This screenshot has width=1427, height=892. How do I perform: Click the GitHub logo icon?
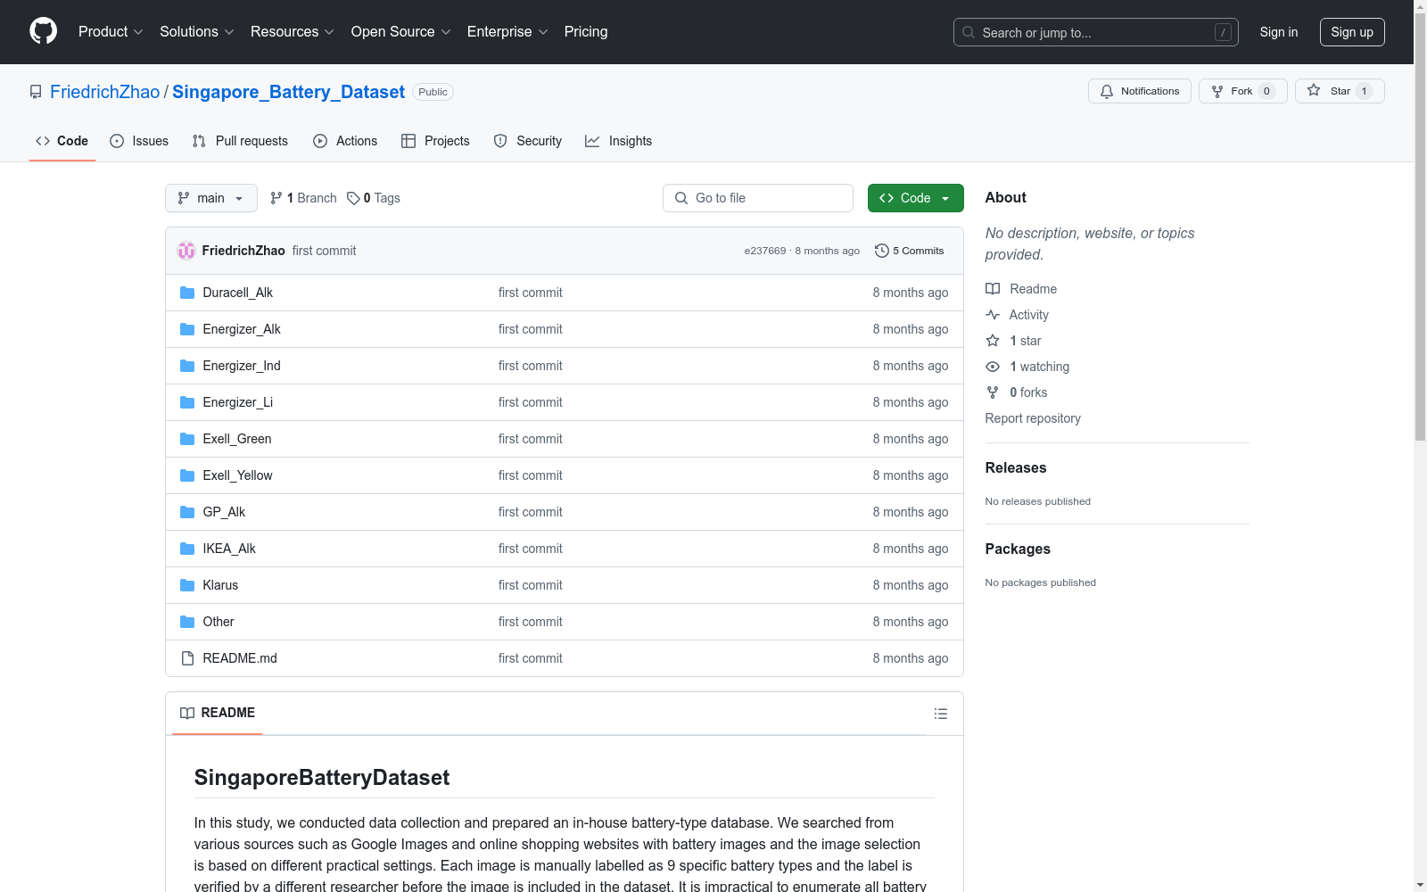pos(43,31)
